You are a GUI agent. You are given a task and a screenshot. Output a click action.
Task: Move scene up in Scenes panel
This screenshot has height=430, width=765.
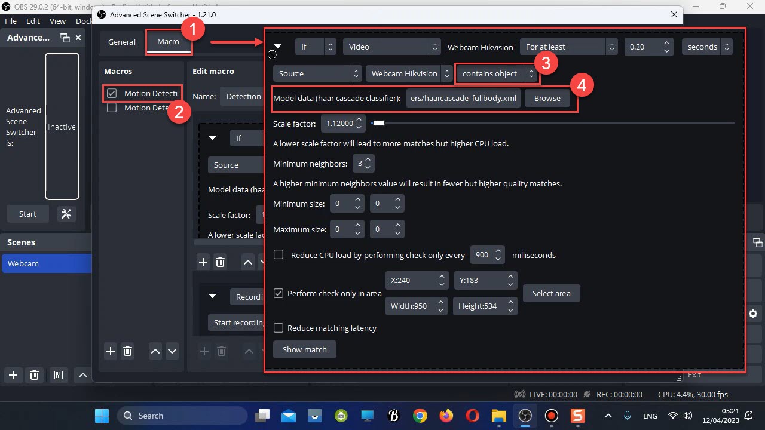click(83, 375)
